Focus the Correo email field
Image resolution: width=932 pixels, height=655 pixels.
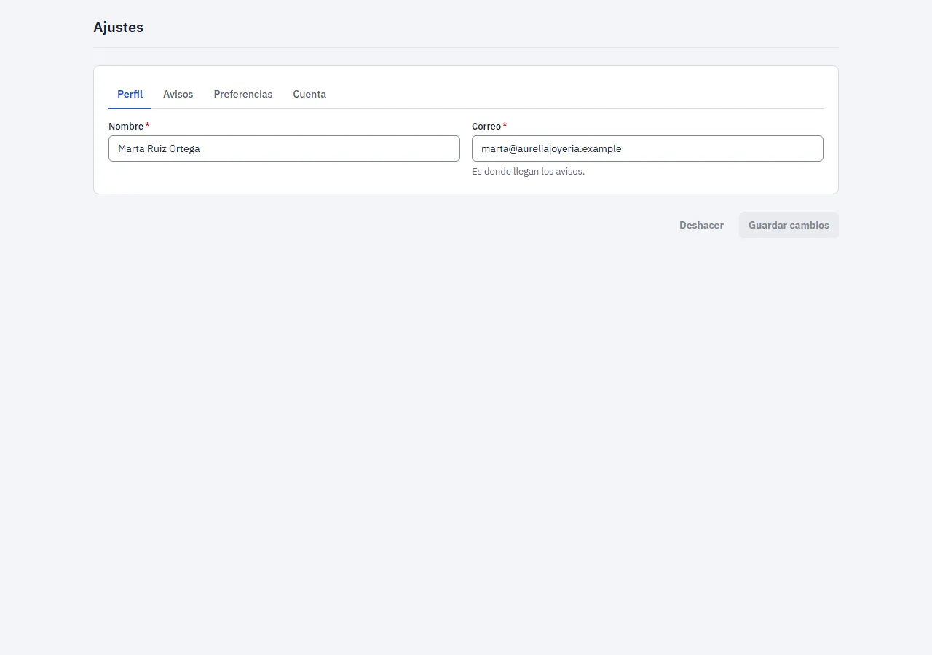(647, 148)
